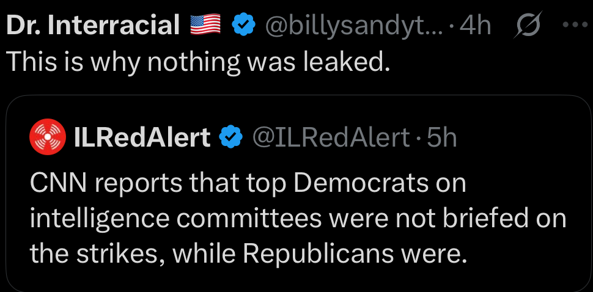Open the 5h timestamp of quoted post
Screen dimensions: 593x292
442,138
